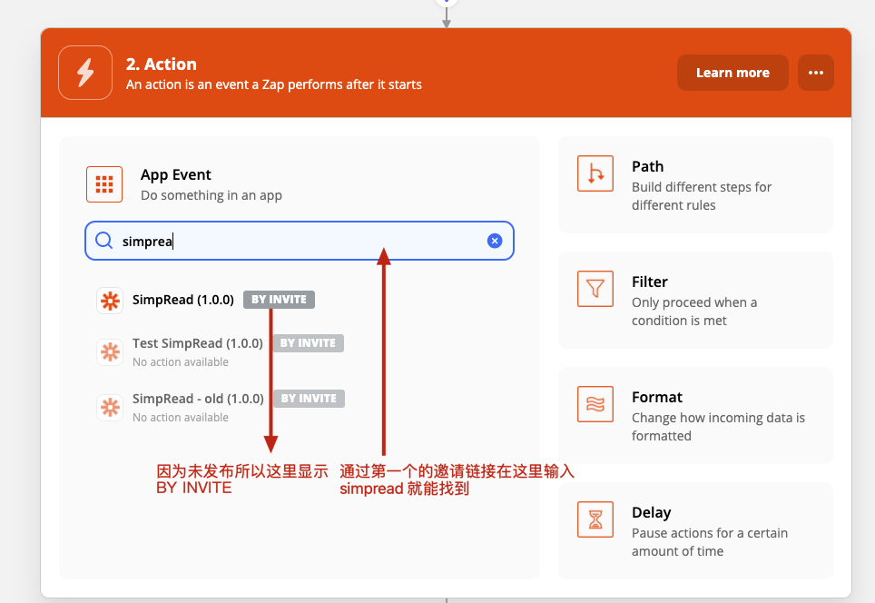Choose the Format step title

tap(657, 397)
